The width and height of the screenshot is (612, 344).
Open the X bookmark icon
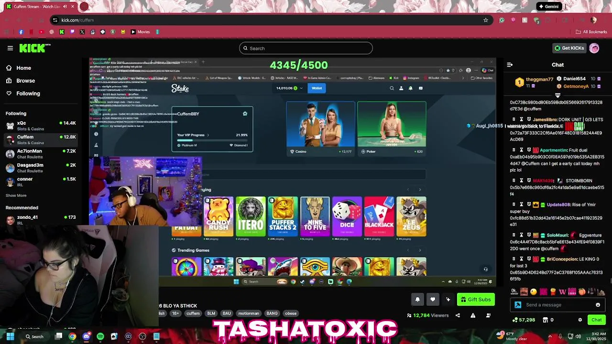[82, 32]
